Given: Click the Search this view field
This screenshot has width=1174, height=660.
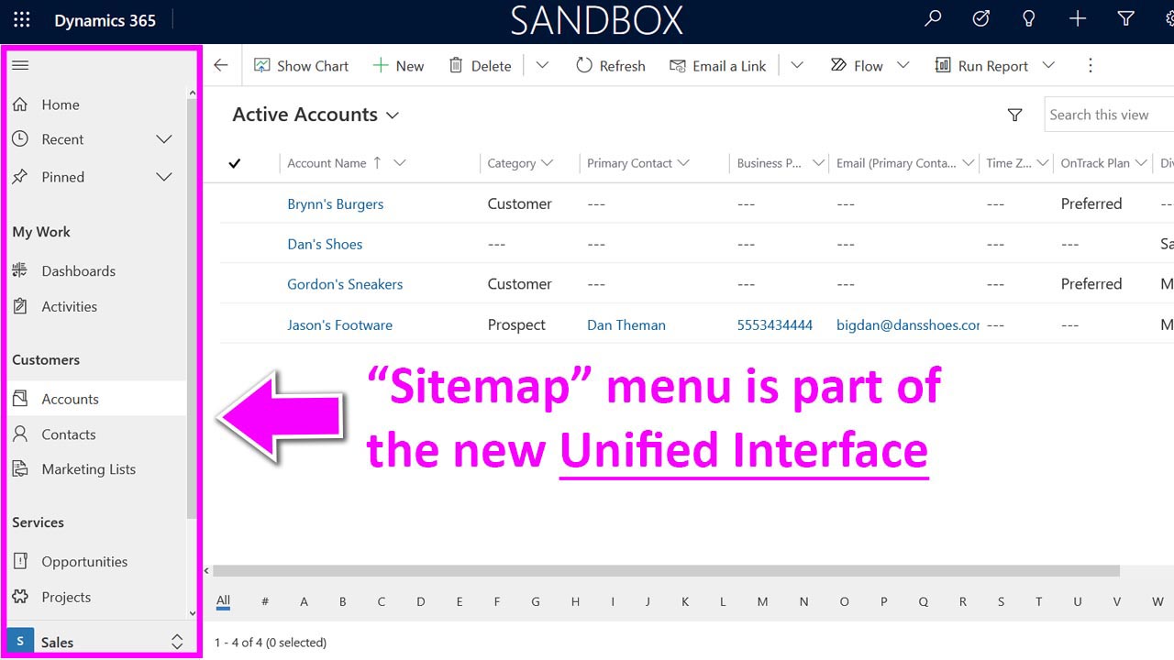Looking at the screenshot, I should [x=1109, y=115].
